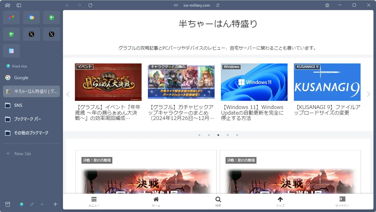This screenshot has width=376, height=212.
Task: Open the light-blue calendar app pinned tab
Action: click(x=11, y=51)
